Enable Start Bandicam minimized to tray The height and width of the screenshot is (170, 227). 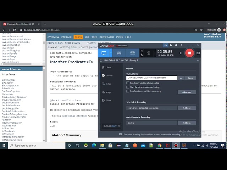click(x=128, y=87)
